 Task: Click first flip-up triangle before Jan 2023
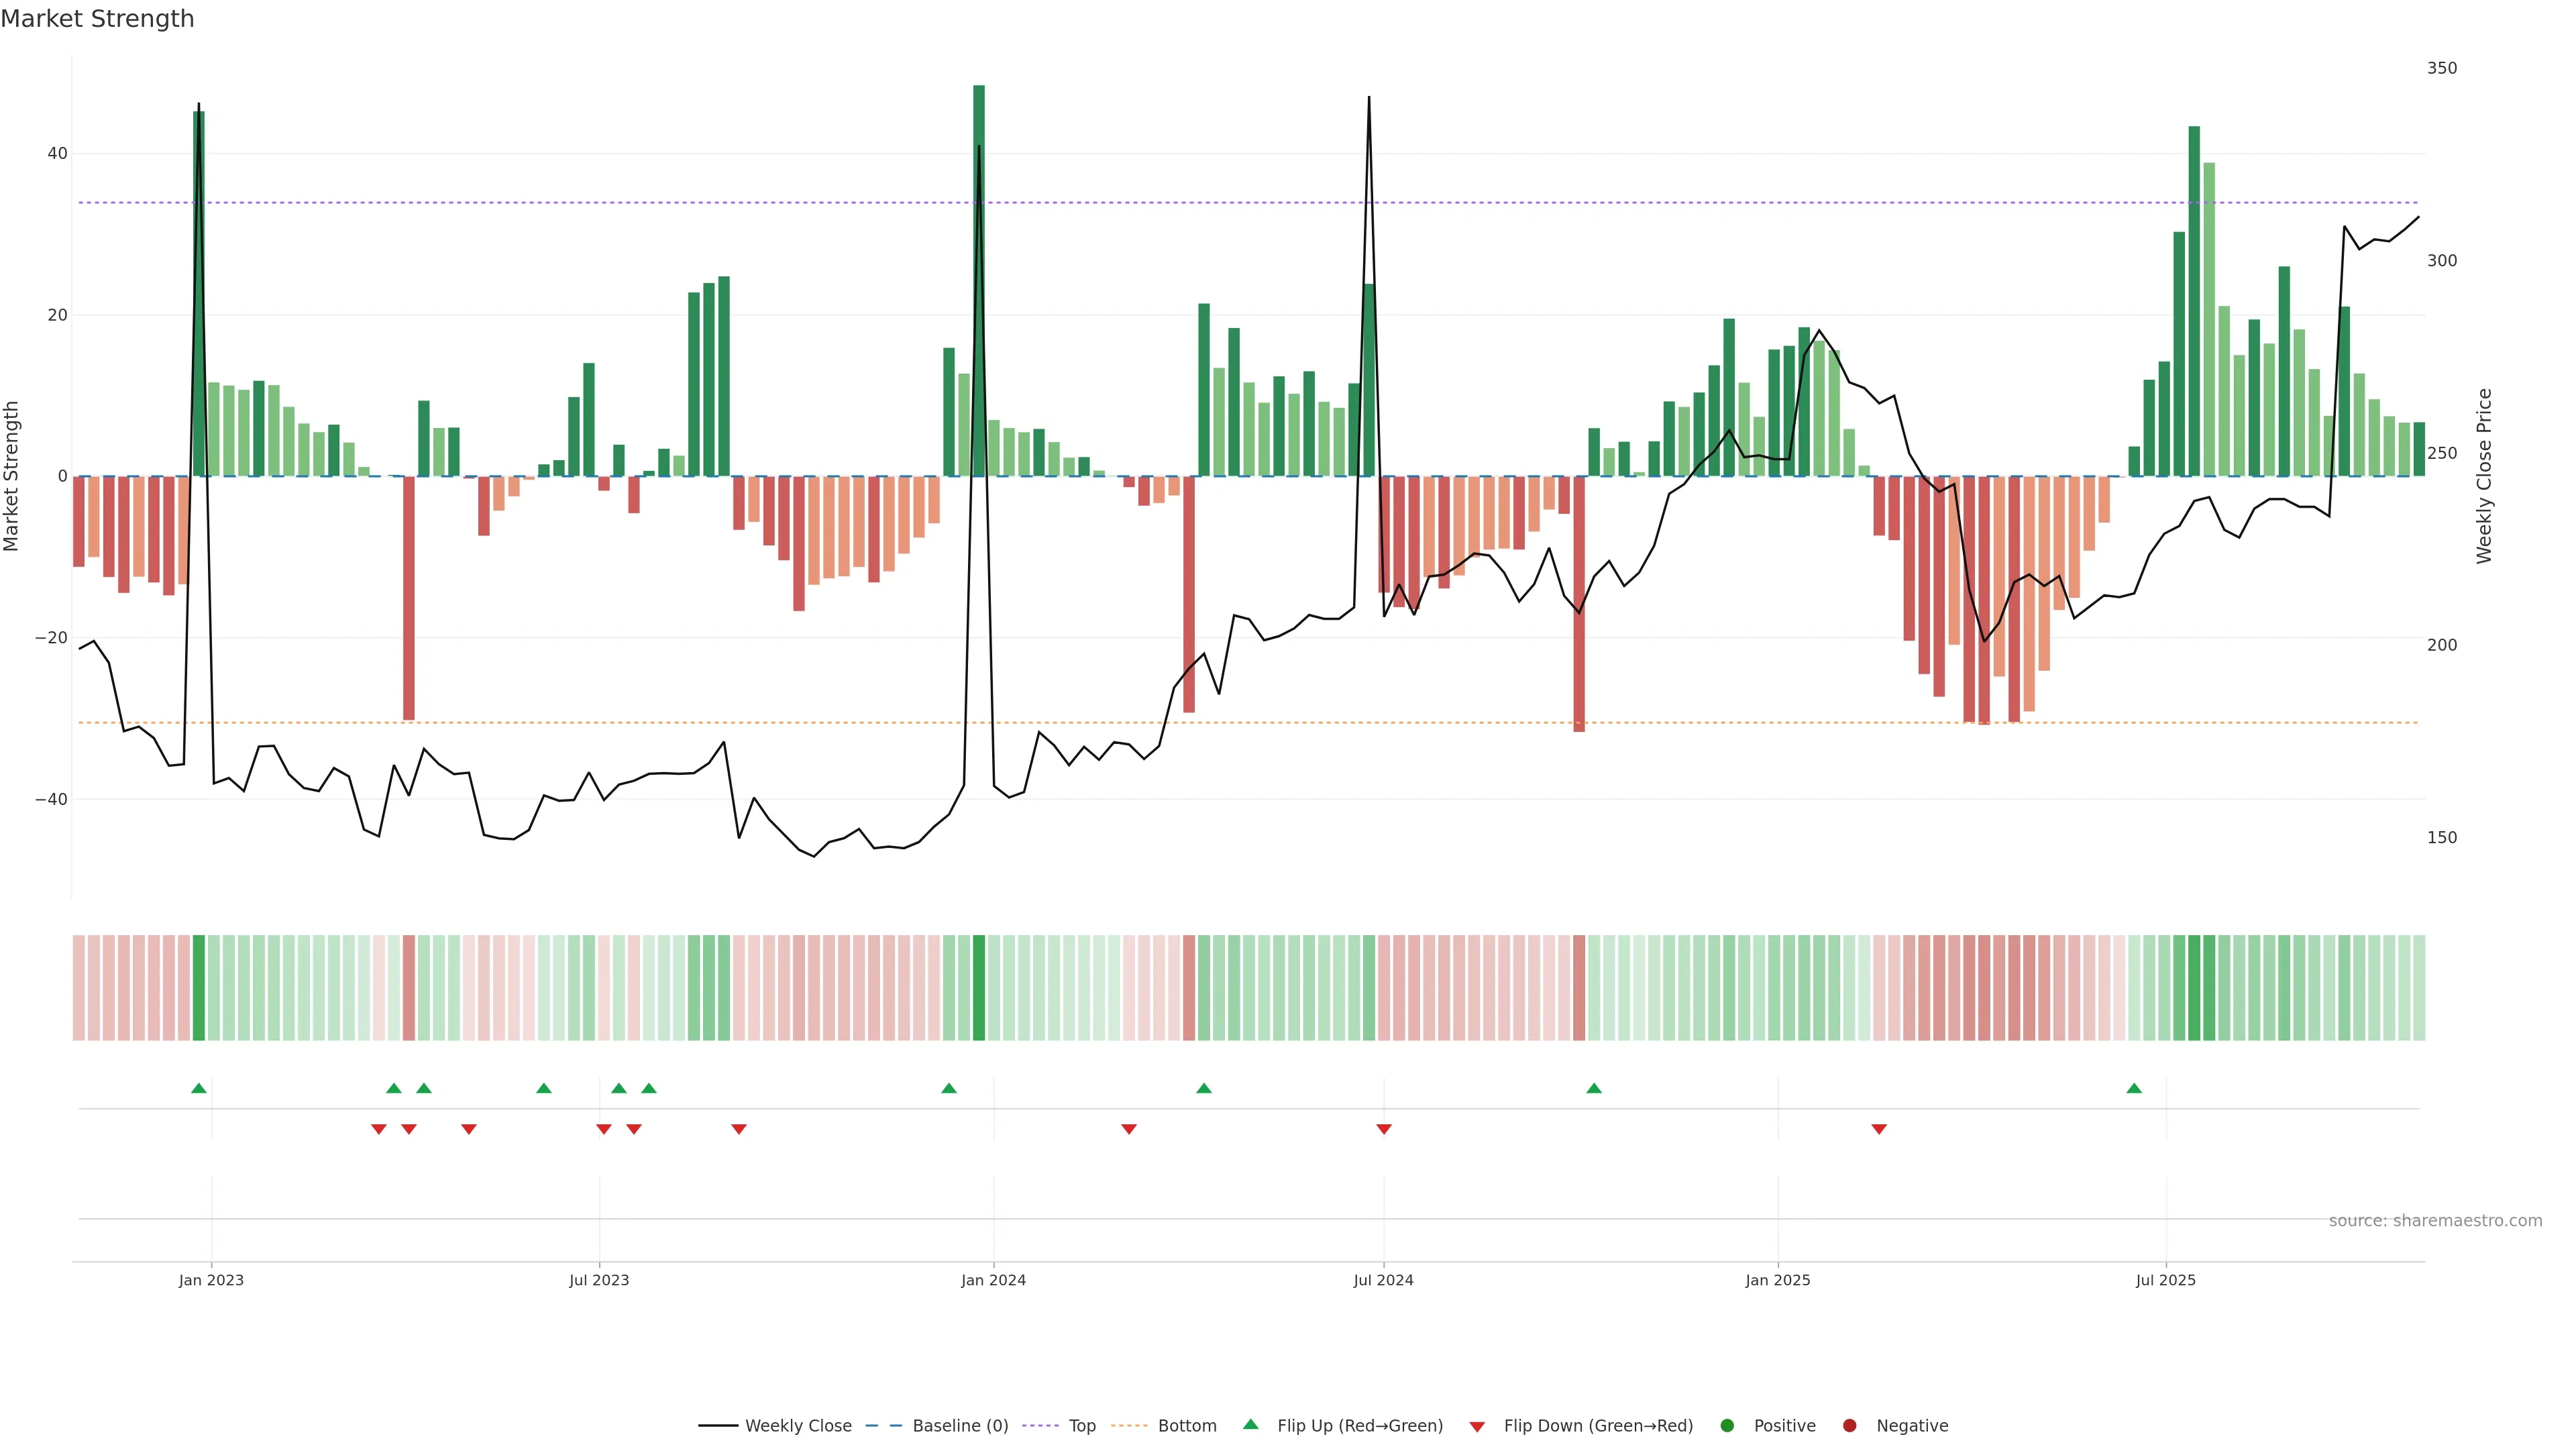click(x=199, y=1088)
